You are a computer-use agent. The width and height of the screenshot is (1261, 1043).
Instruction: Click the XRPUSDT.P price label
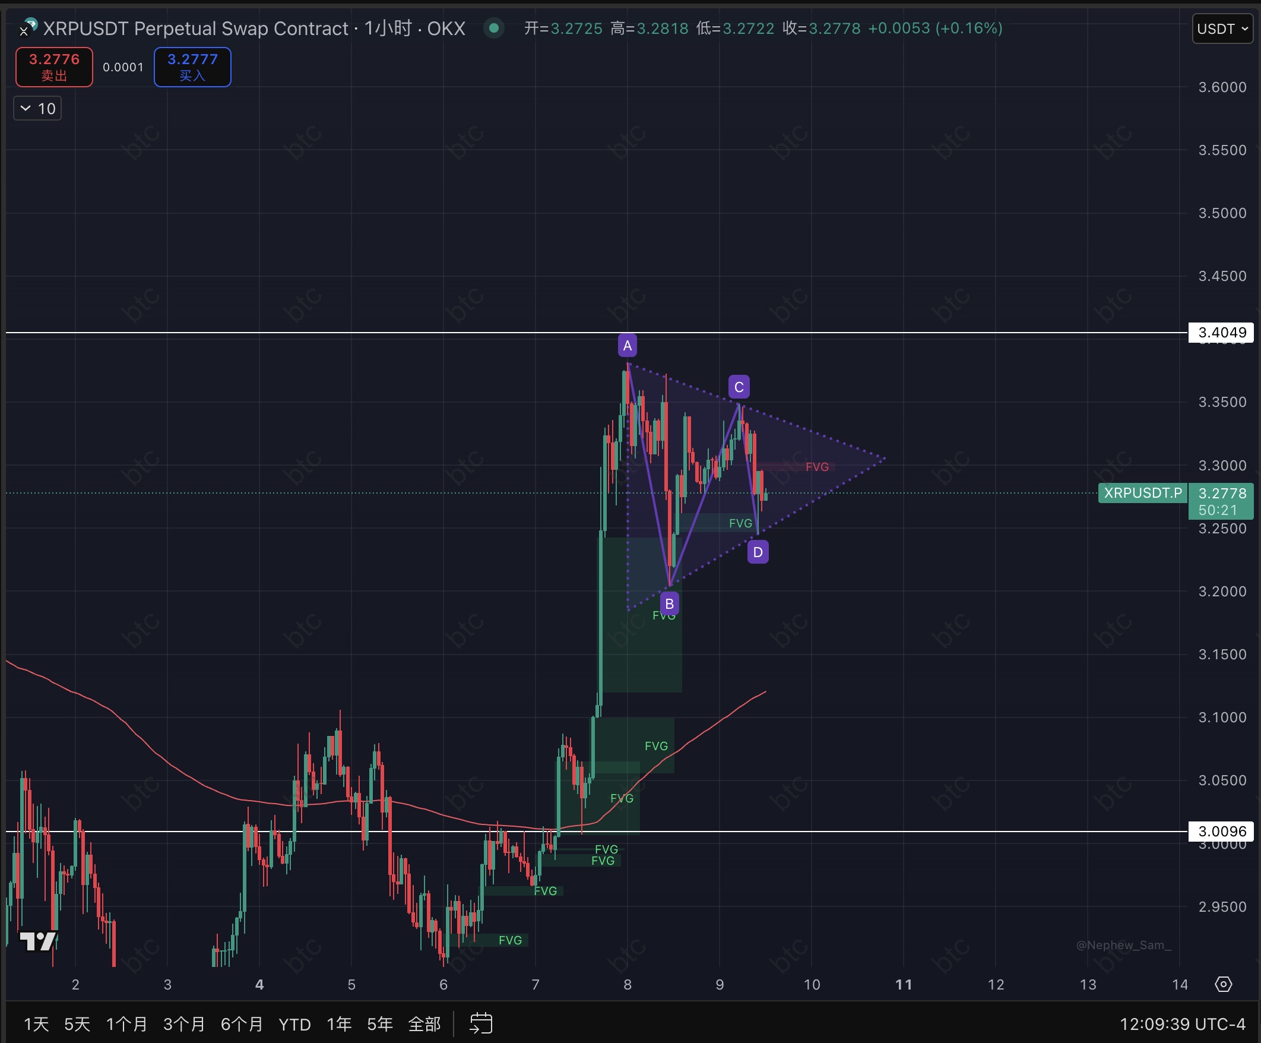pyautogui.click(x=1142, y=492)
